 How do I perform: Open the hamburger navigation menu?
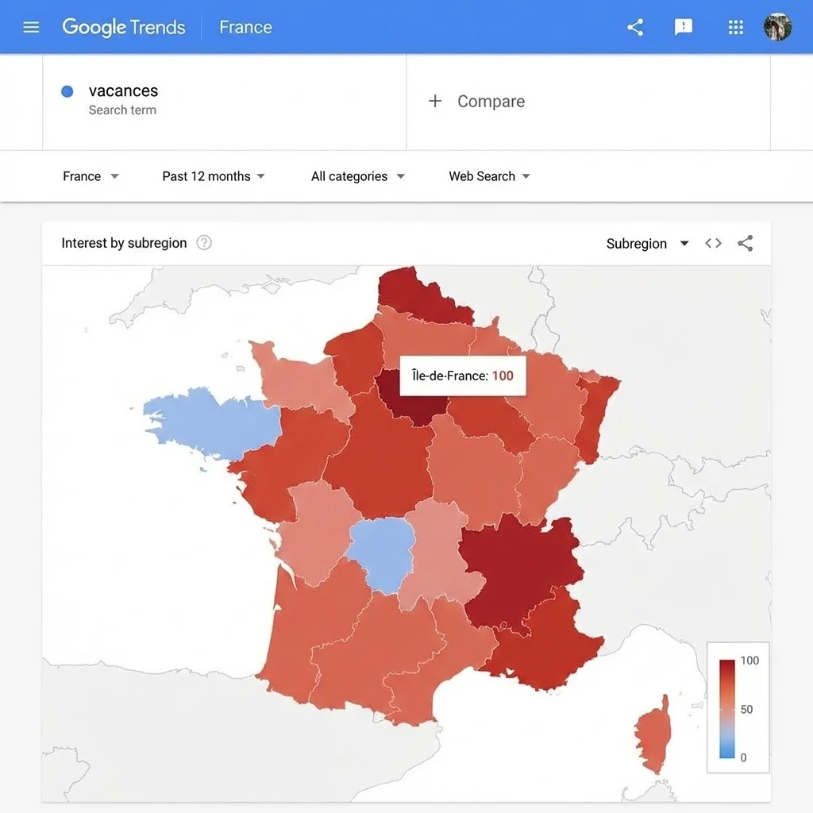click(30, 26)
